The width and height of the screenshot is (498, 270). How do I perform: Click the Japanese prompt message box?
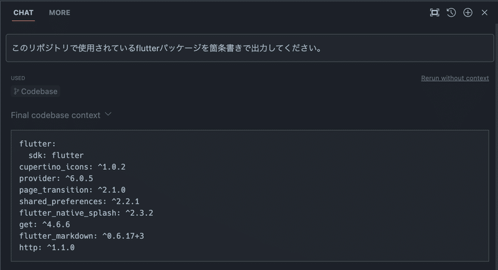click(249, 48)
